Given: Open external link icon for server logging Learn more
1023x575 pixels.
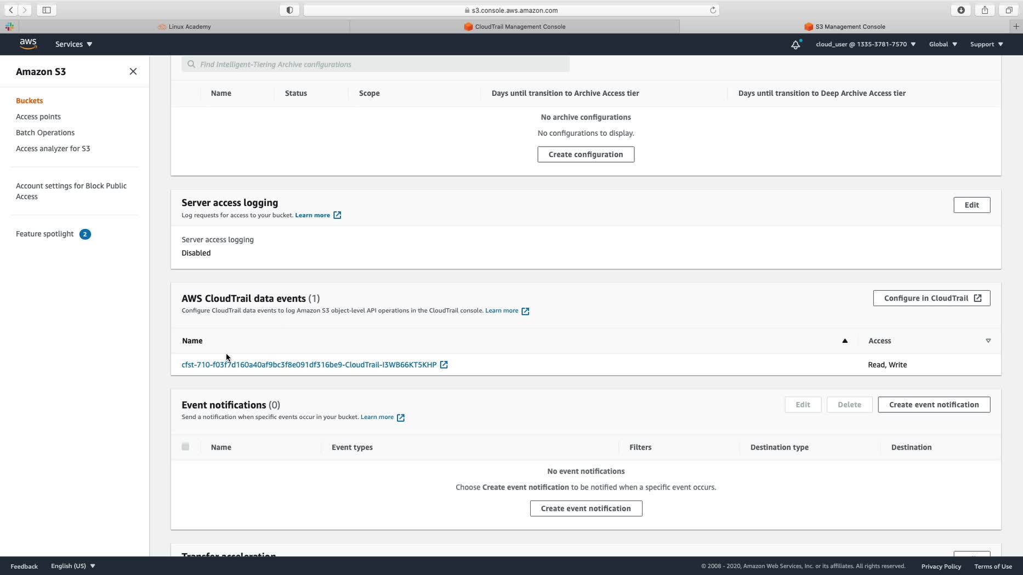Looking at the screenshot, I should [x=337, y=215].
